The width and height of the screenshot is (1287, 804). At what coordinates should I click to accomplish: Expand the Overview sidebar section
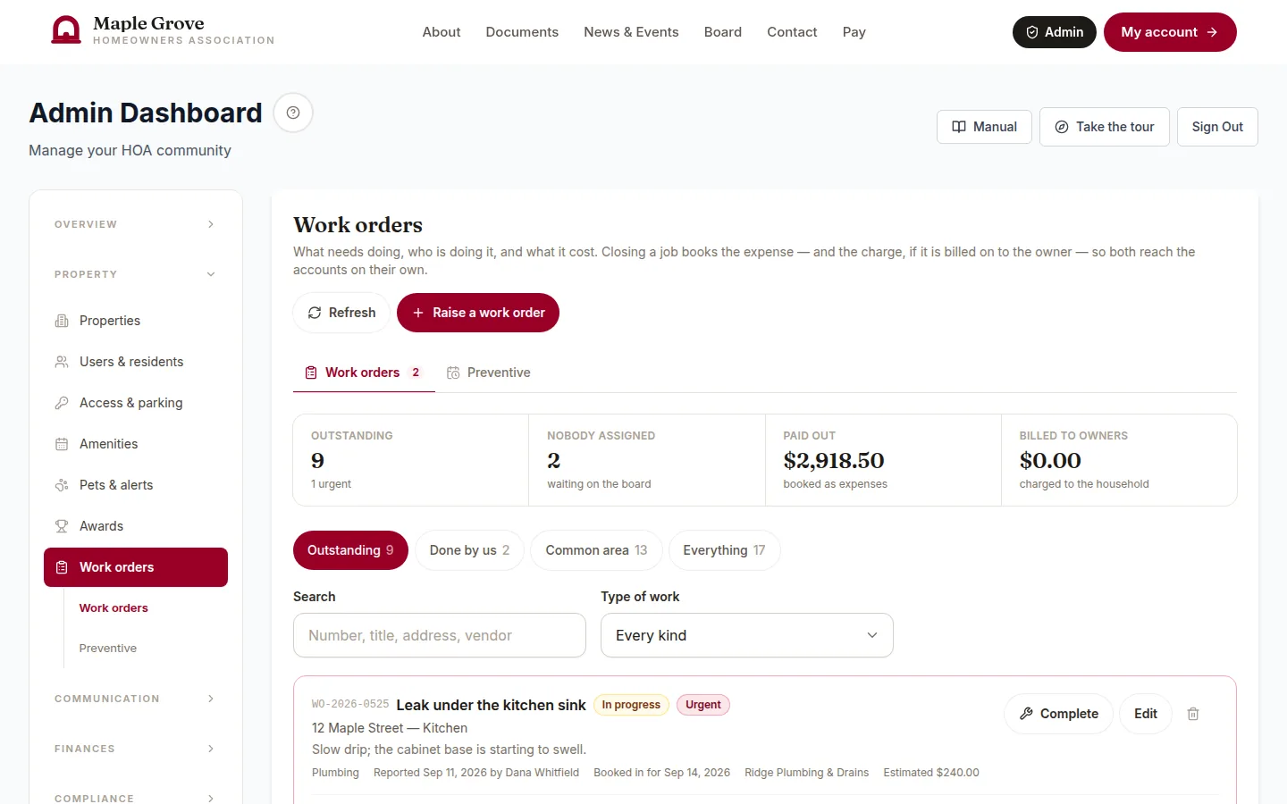(136, 224)
